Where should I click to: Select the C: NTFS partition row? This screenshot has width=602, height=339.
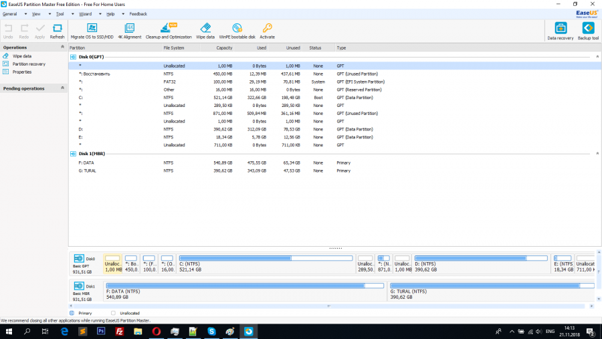point(335,98)
